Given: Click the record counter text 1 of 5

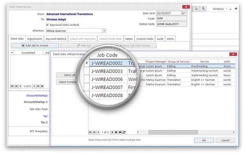Looking at the screenshot, I should tap(105, 132).
